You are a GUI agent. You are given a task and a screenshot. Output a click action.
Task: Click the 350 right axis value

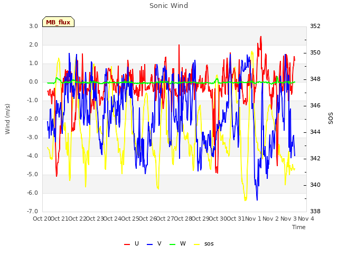(315, 52)
